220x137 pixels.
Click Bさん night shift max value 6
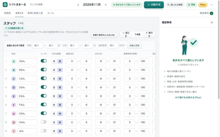click(86, 70)
